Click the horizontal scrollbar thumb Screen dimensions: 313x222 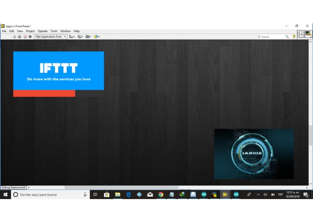[x=121, y=187]
